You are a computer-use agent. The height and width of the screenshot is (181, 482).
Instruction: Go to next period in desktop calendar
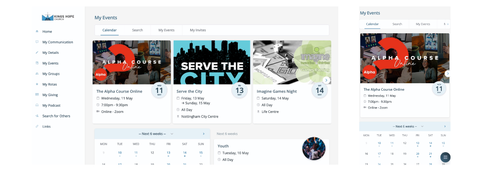pos(204,134)
